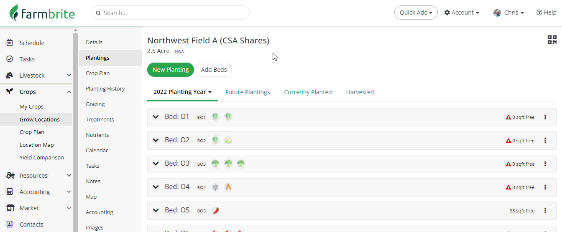Open the Quick Add dropdown
The width and height of the screenshot is (562, 232).
coord(416,13)
